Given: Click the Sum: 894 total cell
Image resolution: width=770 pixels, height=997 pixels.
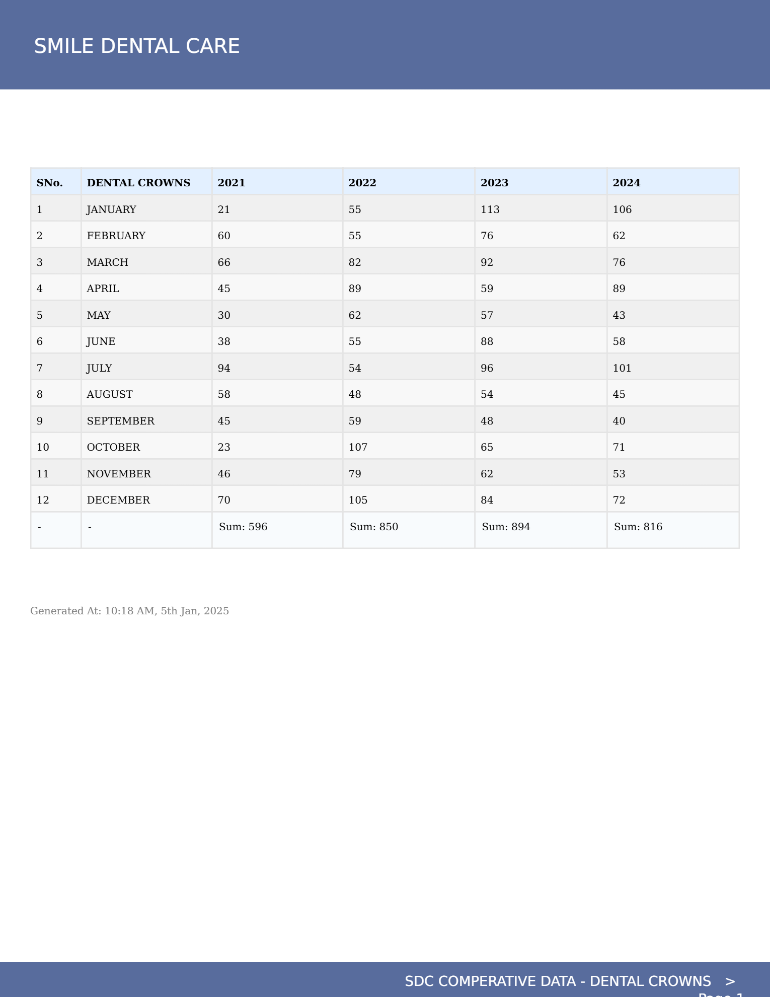Looking at the screenshot, I should click(x=541, y=530).
